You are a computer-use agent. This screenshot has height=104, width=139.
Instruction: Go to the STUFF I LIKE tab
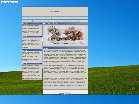click(x=37, y=21)
